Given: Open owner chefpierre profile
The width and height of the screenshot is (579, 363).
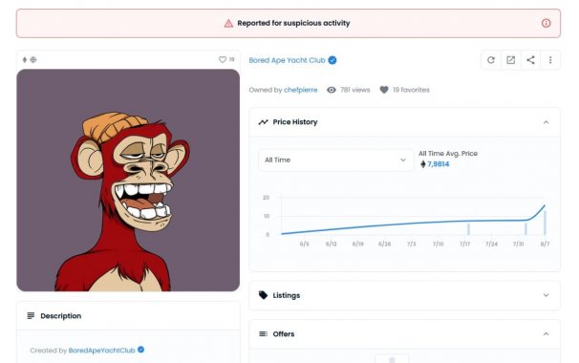Looking at the screenshot, I should (301, 90).
